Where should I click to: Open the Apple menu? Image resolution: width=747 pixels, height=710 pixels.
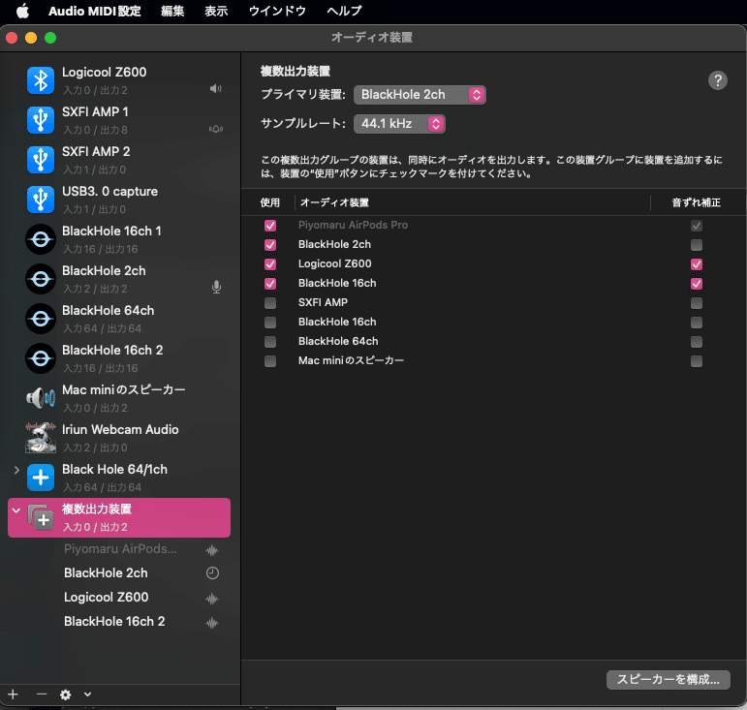(22, 11)
